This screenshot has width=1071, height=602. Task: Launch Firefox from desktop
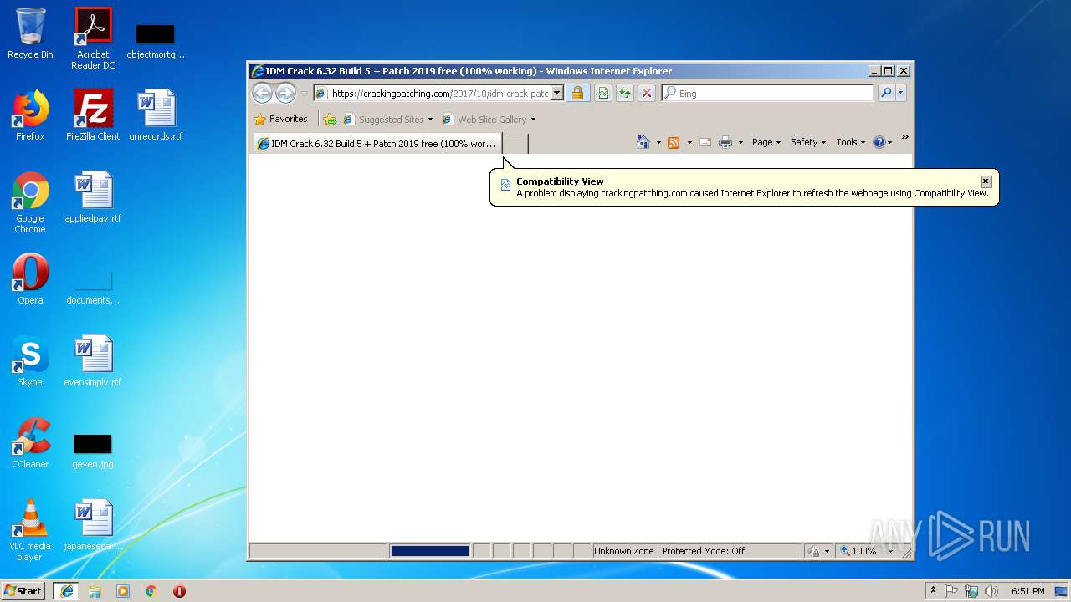point(30,115)
